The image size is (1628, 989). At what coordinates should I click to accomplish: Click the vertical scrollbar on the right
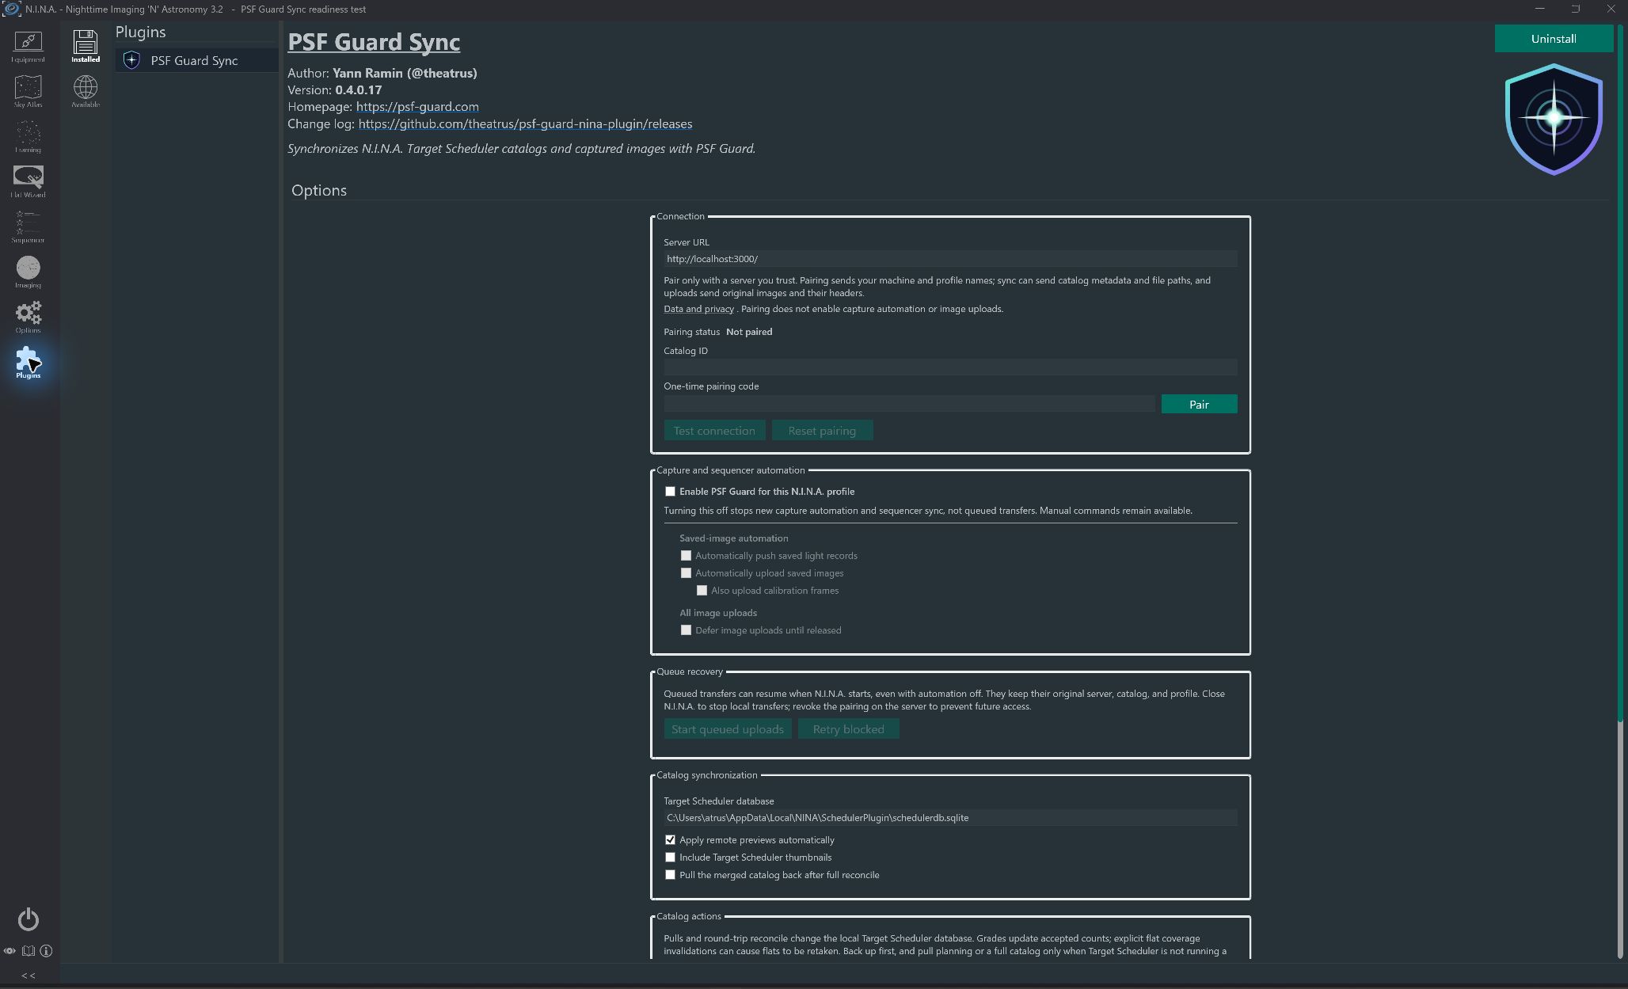tap(1620, 372)
